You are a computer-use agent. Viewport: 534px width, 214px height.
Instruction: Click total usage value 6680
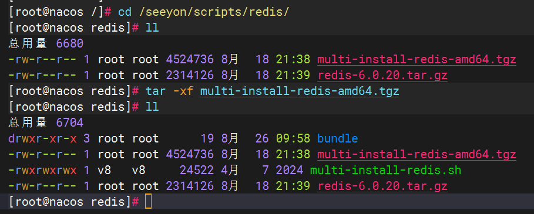pos(70,44)
